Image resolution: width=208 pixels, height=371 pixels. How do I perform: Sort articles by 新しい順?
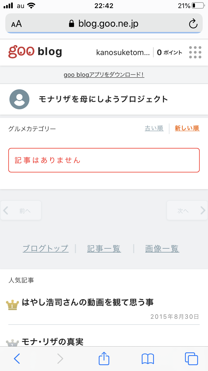pyautogui.click(x=187, y=128)
